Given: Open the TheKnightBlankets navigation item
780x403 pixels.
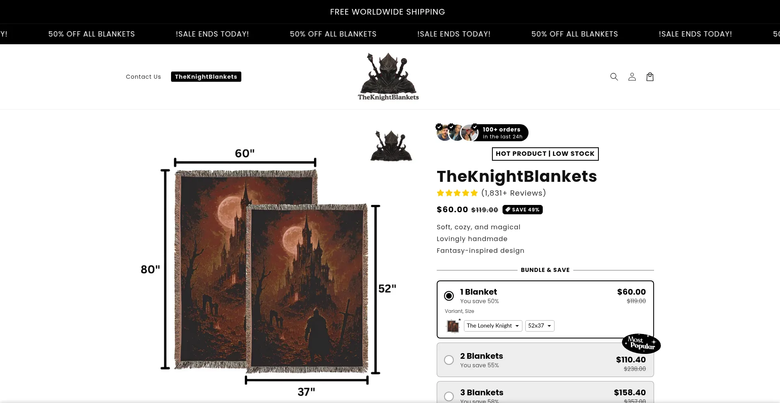Looking at the screenshot, I should [x=206, y=77].
